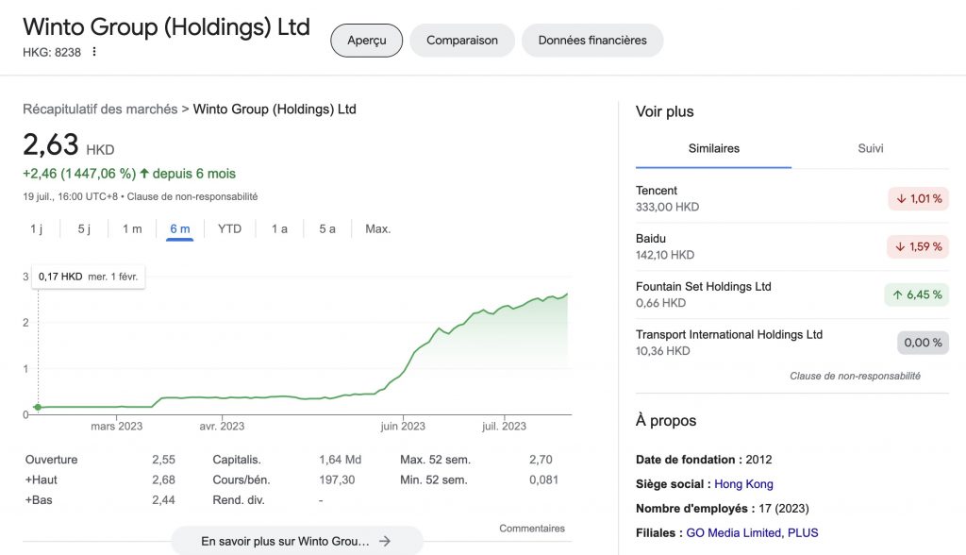Select the 1 a chart range

coord(279,228)
